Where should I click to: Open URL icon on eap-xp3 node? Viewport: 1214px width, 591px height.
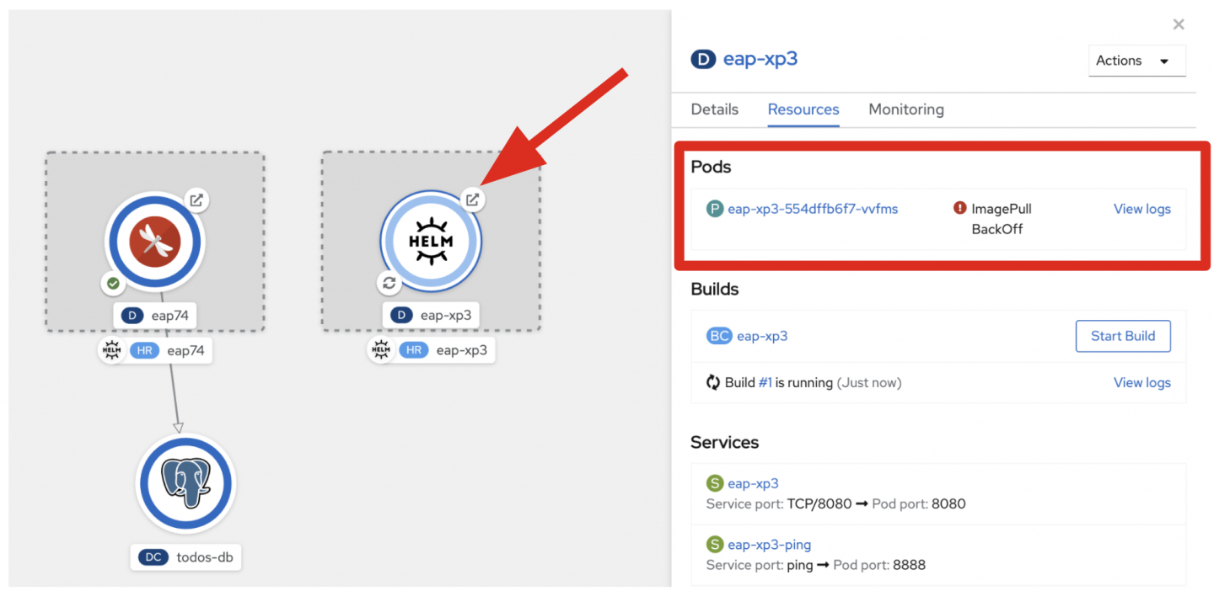[x=473, y=200]
